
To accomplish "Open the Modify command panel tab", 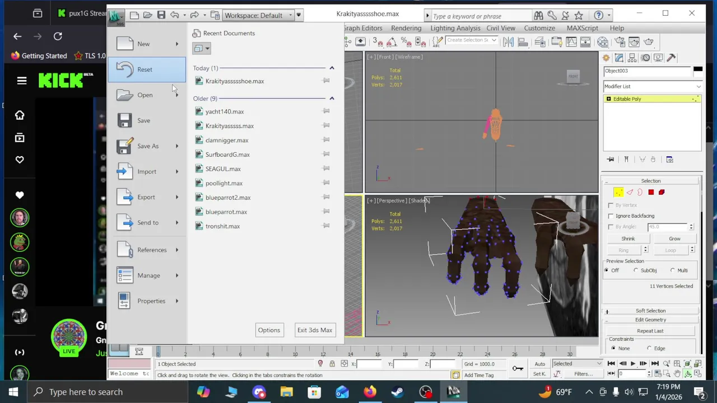I will (619, 58).
